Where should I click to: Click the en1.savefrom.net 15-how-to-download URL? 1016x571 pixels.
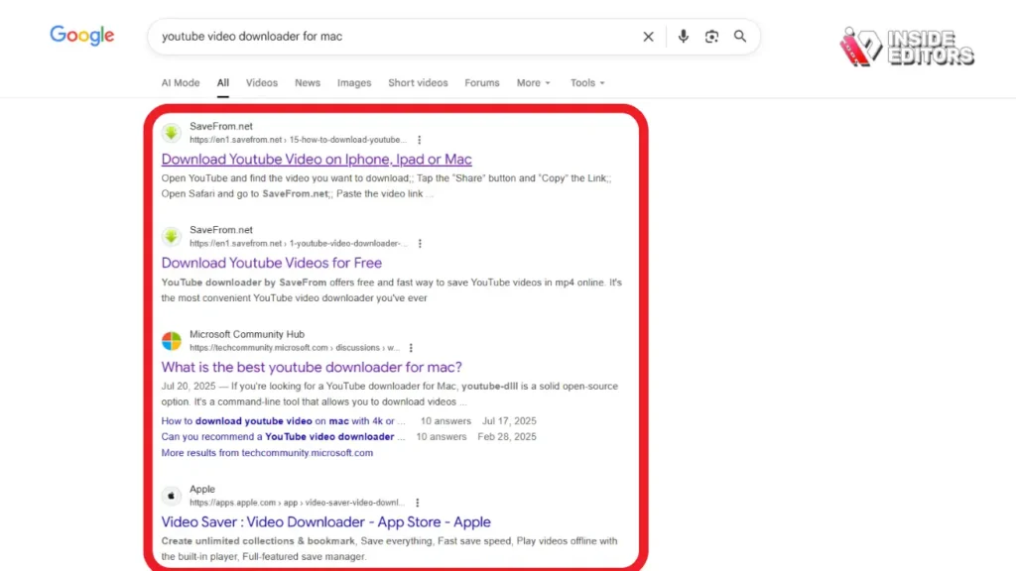click(298, 140)
